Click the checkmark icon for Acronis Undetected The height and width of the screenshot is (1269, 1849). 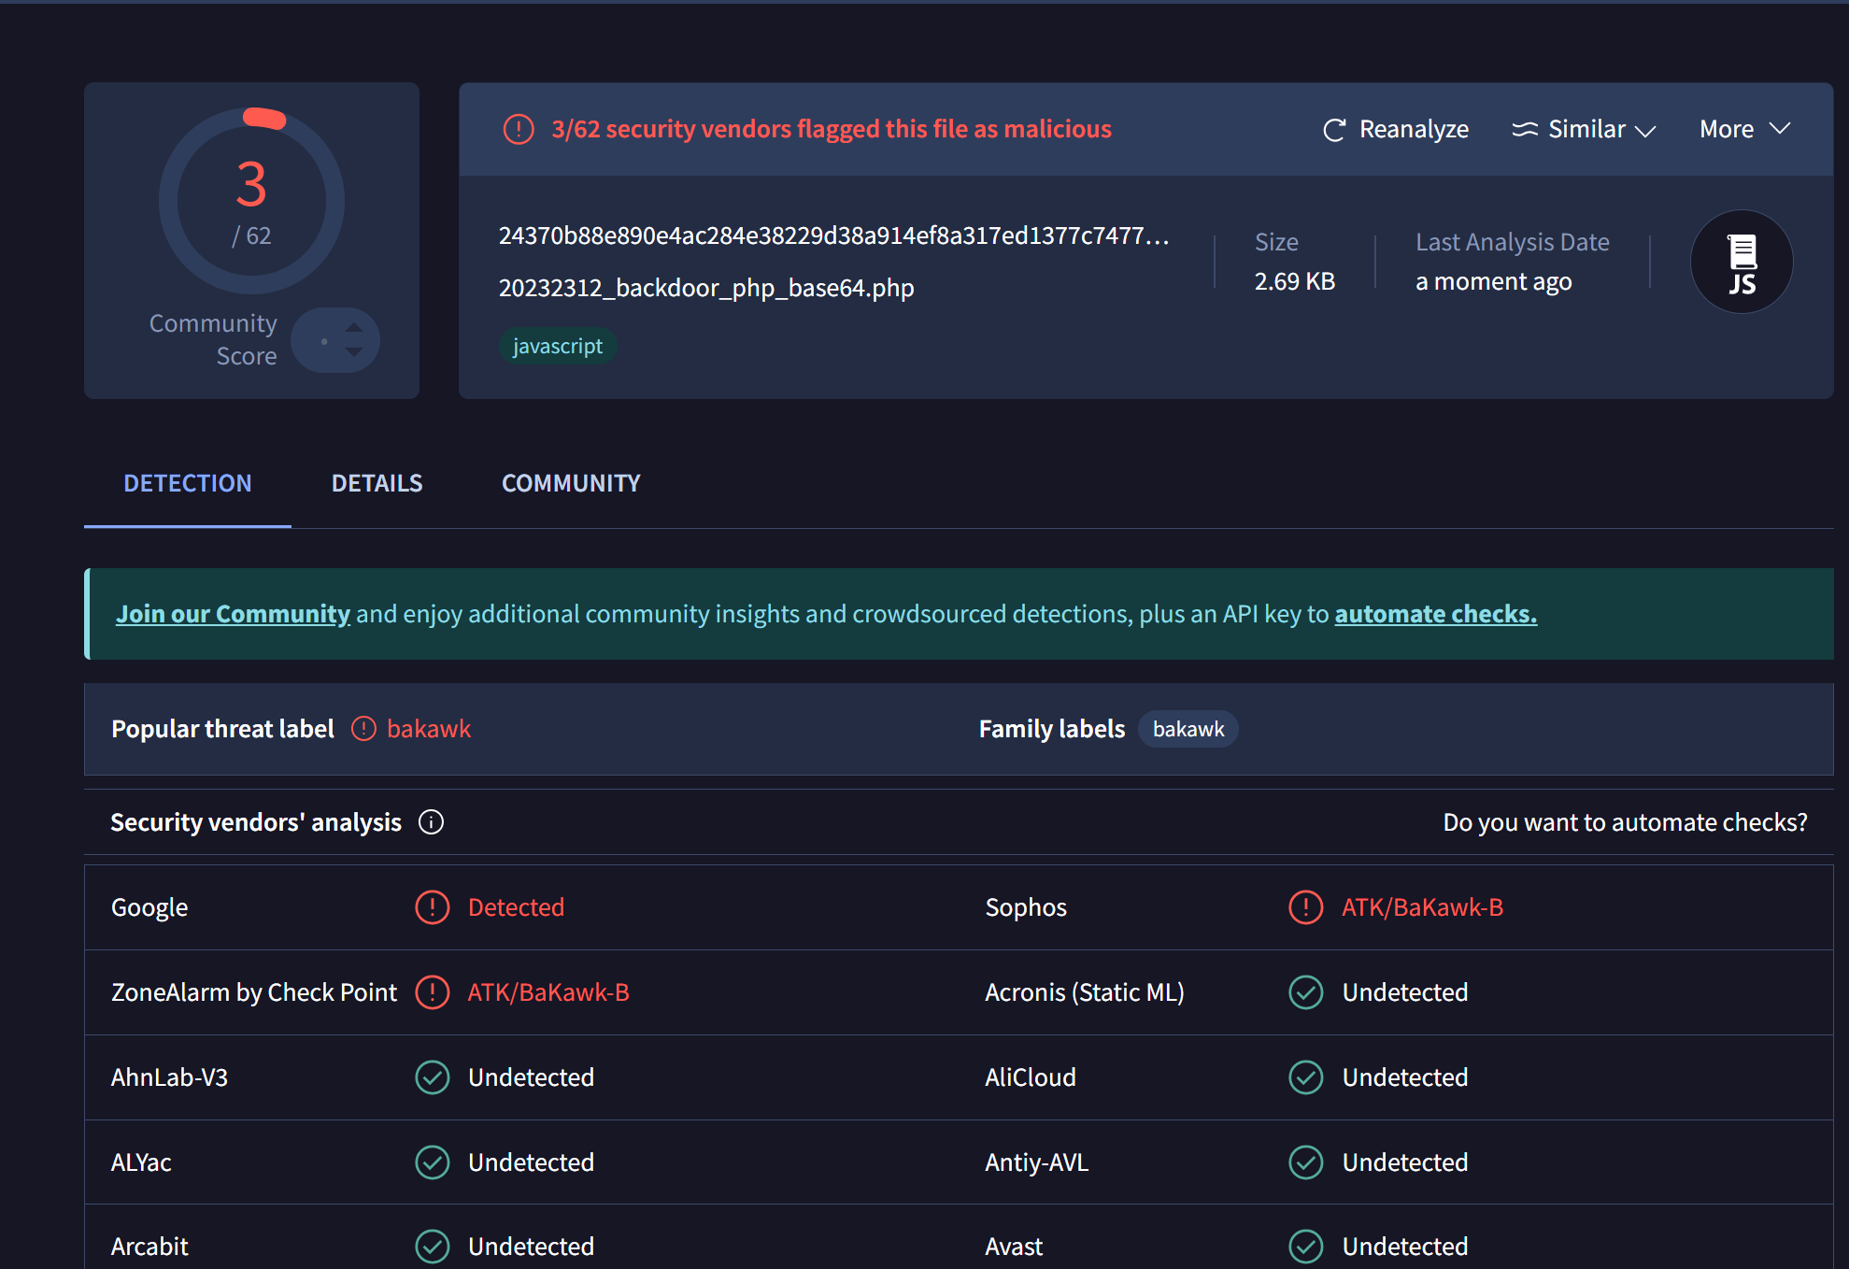coord(1305,992)
